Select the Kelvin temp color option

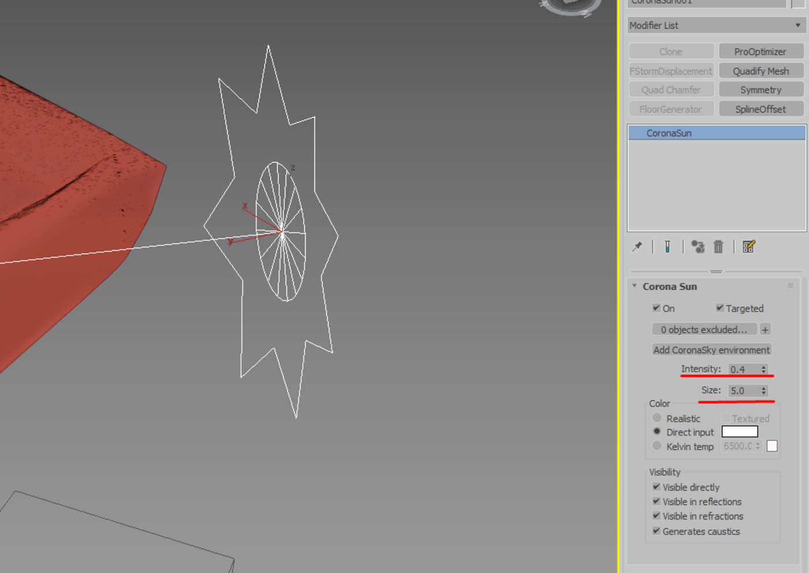point(657,446)
